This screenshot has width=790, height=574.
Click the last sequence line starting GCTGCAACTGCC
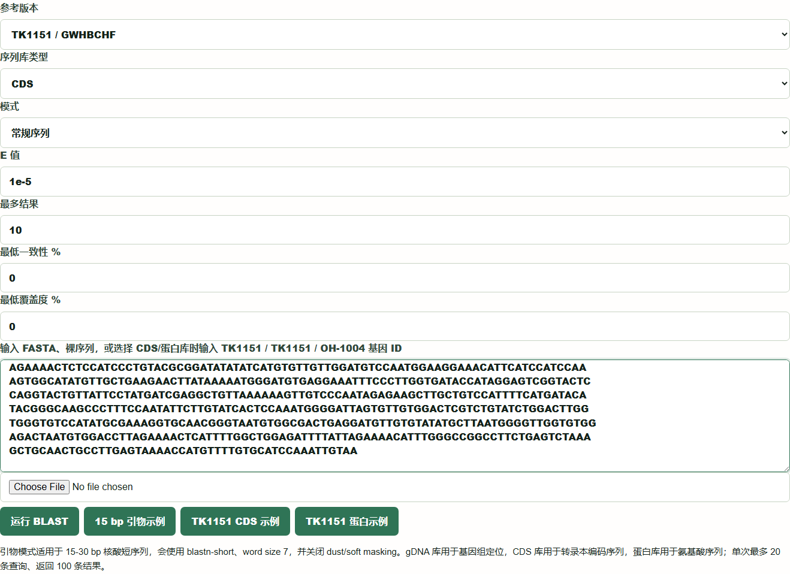click(x=183, y=451)
